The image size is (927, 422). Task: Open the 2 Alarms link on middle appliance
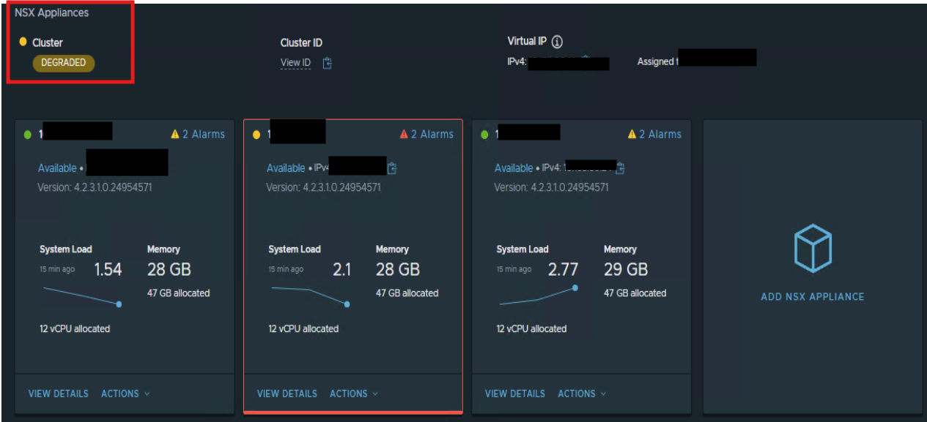(432, 134)
